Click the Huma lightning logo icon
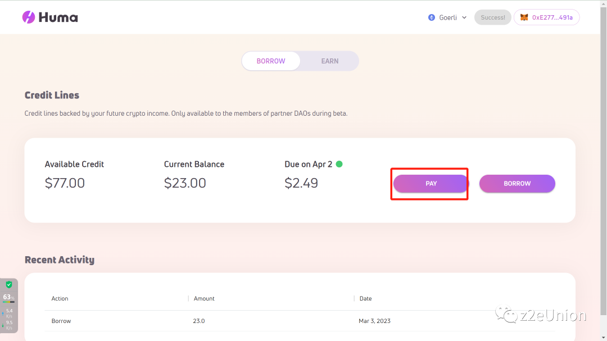 pyautogui.click(x=29, y=17)
